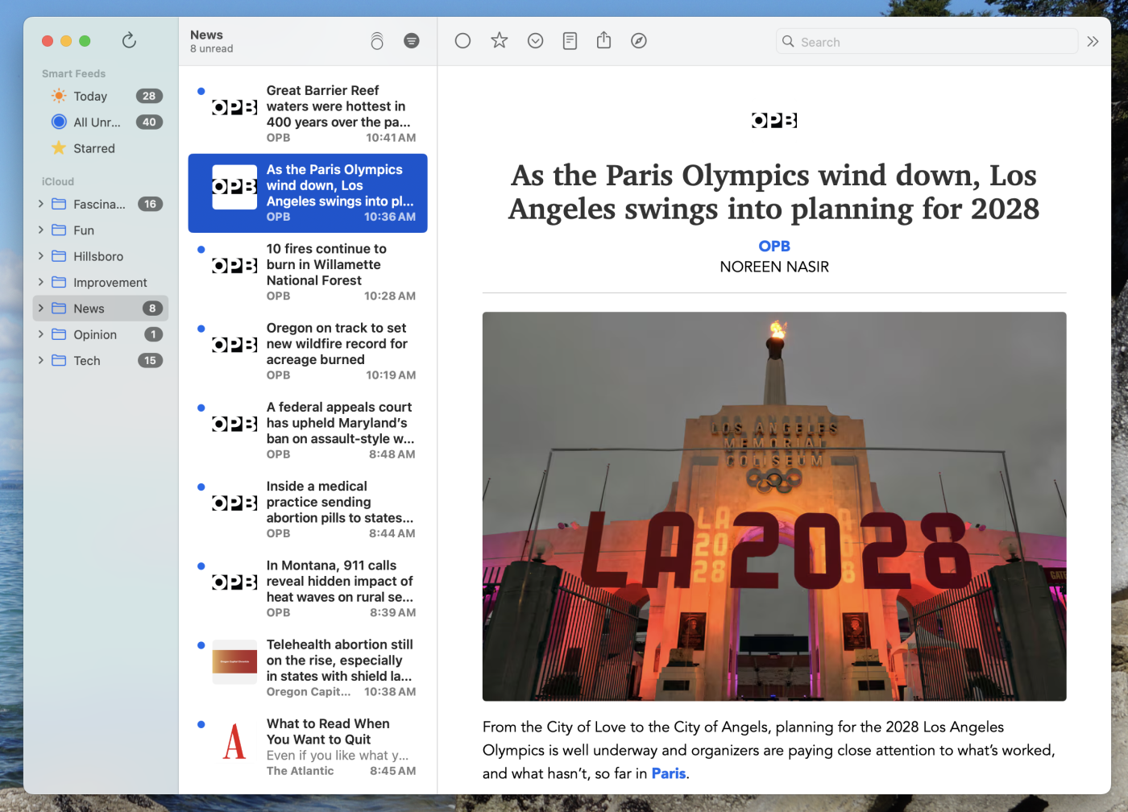Click the Oregon Capital thumbnail beside Telehealth article
This screenshot has width=1128, height=812.
click(234, 661)
